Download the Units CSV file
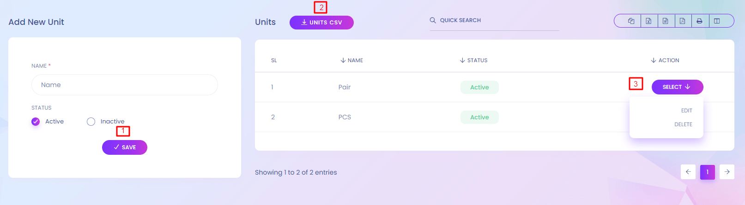The image size is (745, 205). pyautogui.click(x=321, y=23)
